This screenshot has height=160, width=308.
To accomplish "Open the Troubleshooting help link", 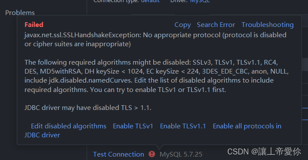I will (268, 25).
